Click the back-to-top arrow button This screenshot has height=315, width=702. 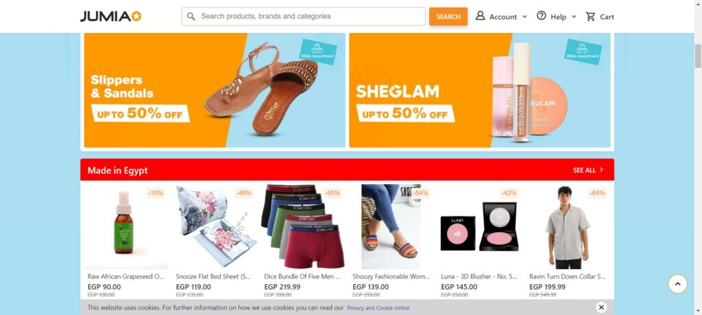[677, 283]
